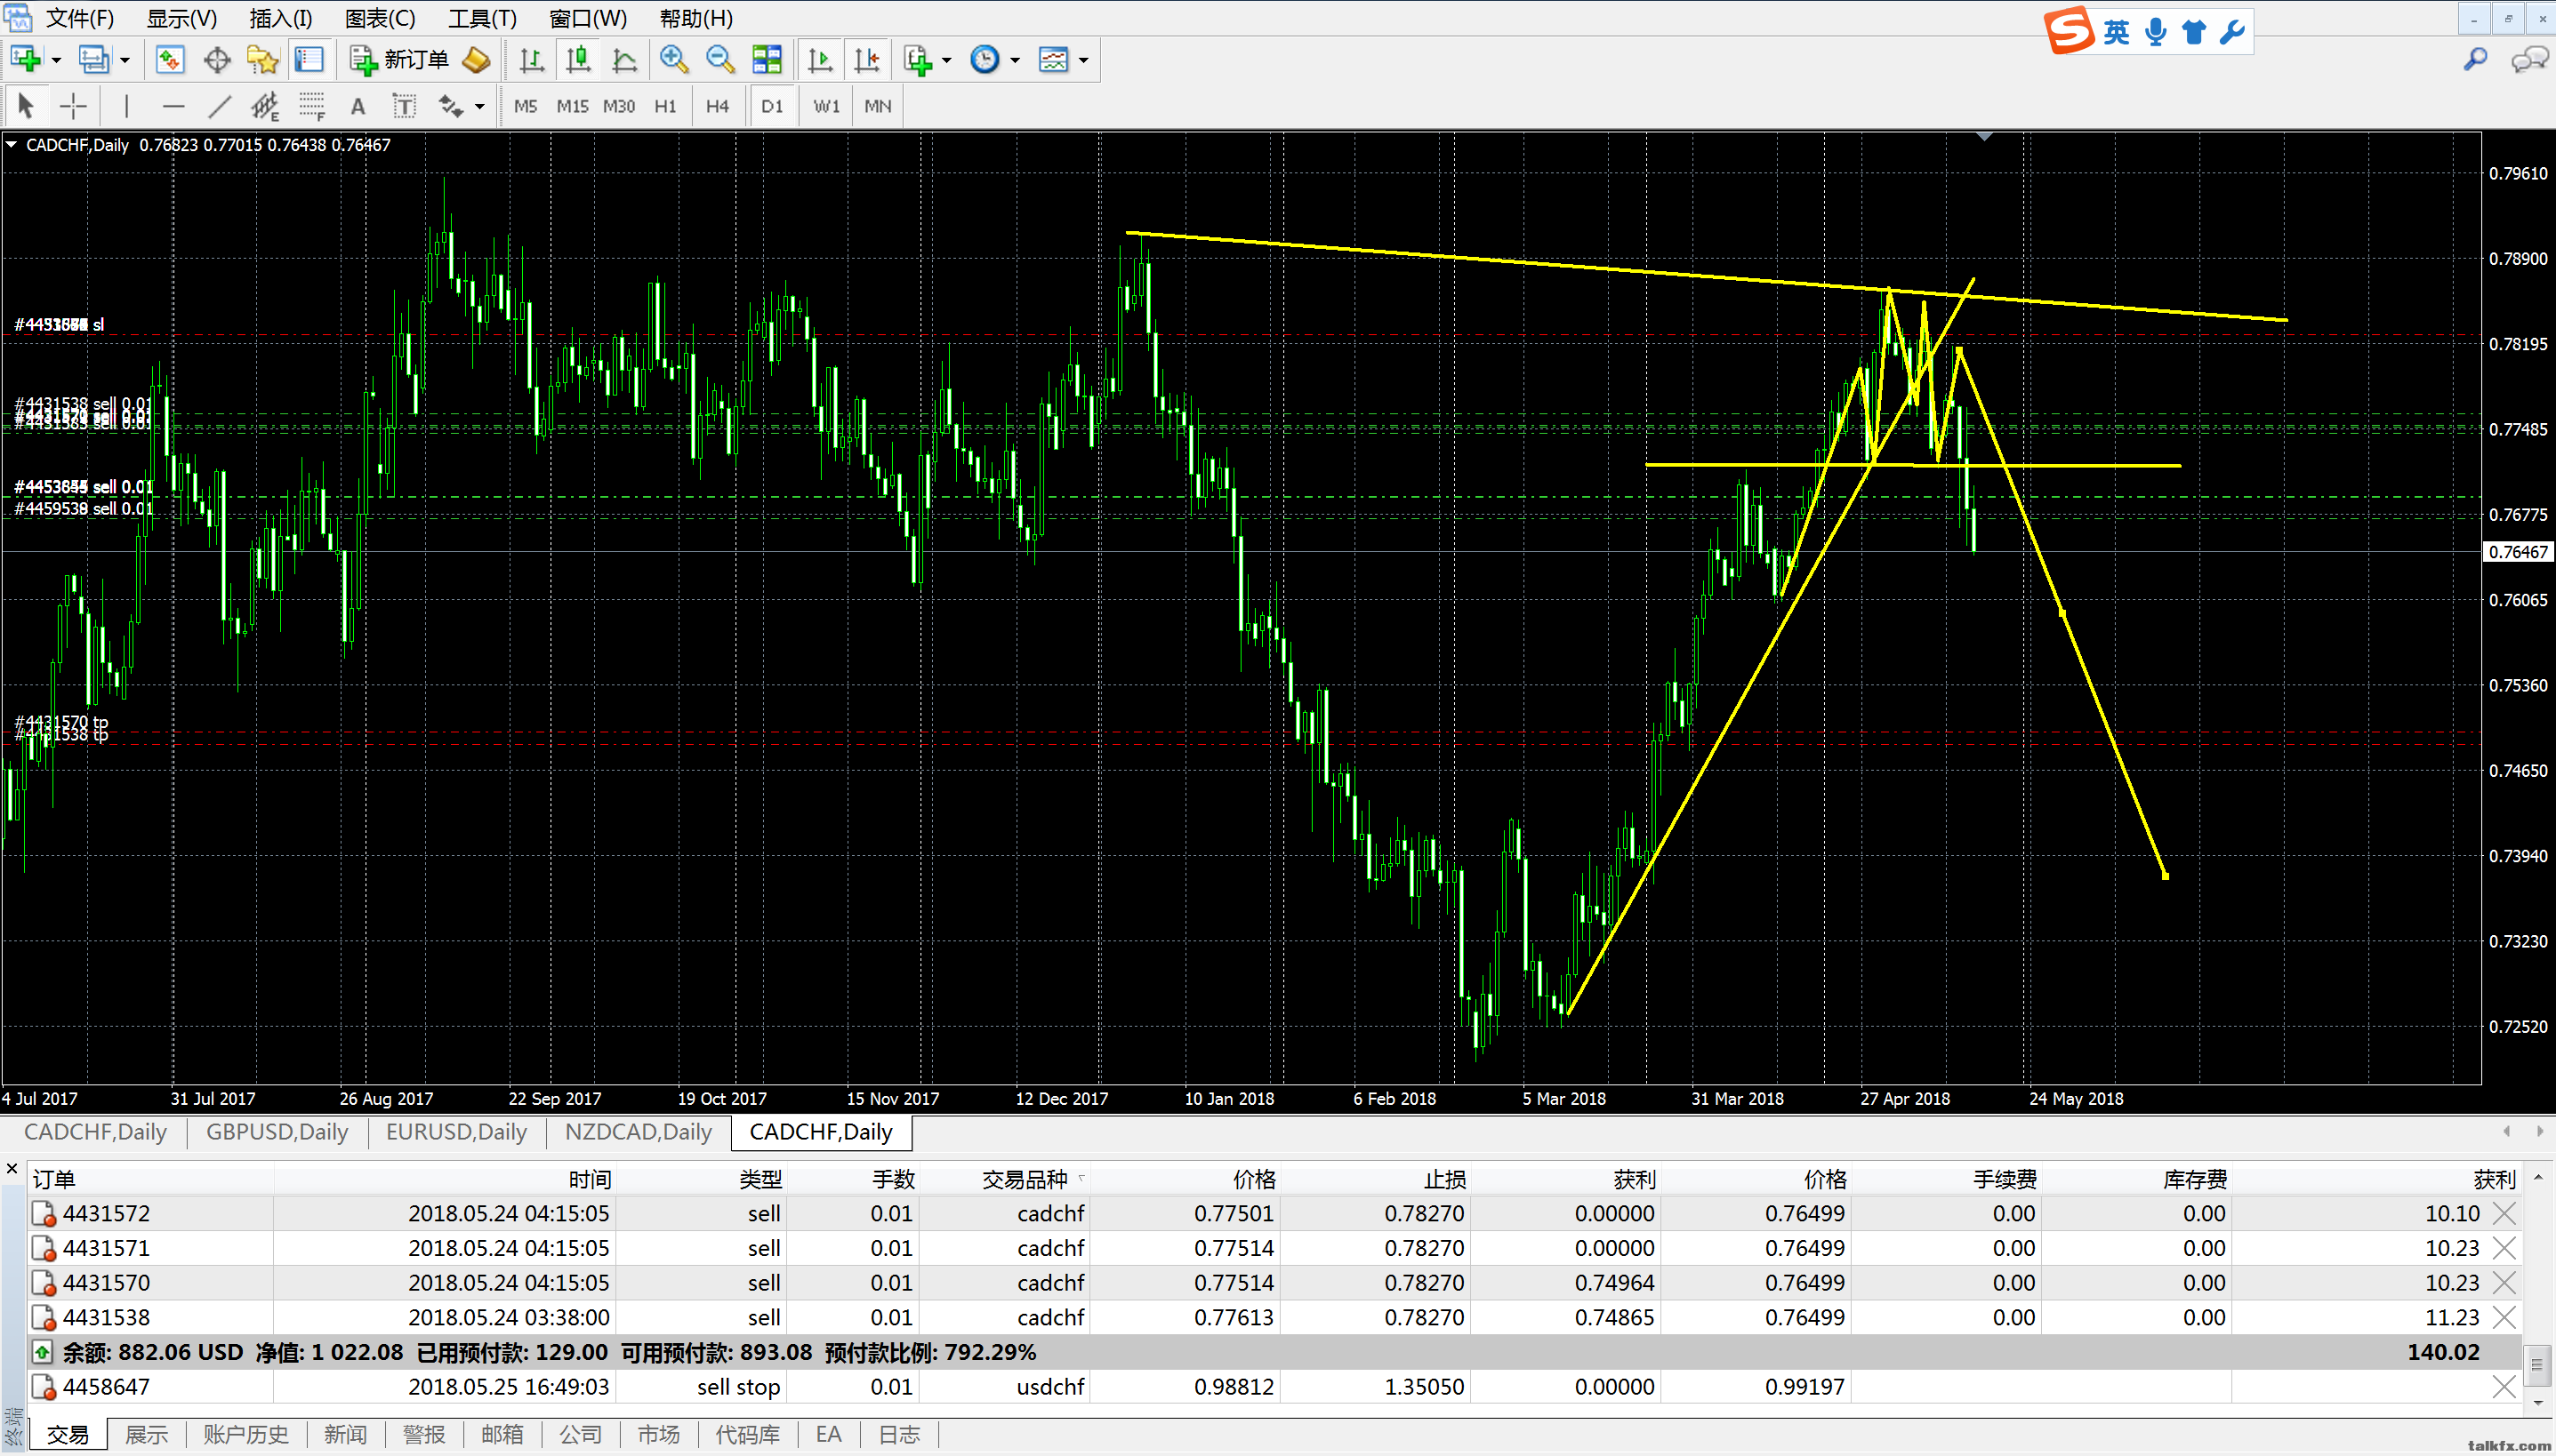Select the text label T tool

tap(404, 105)
